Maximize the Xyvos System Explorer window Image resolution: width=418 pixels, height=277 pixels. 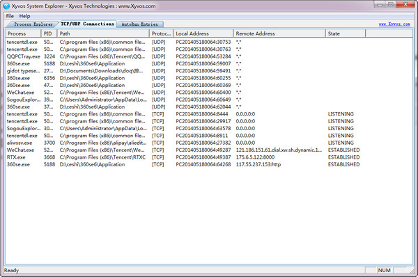pyautogui.click(x=391, y=5)
